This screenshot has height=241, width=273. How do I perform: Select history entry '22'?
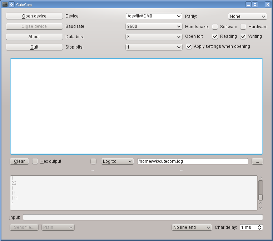point(14,183)
